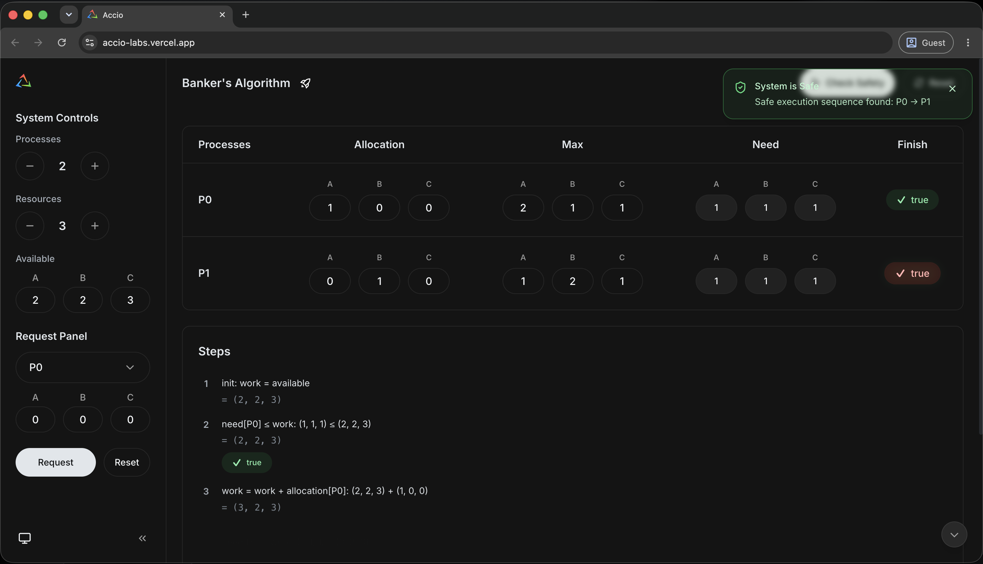Edit P0 Allocation B field
Image resolution: width=983 pixels, height=564 pixels.
[379, 208]
